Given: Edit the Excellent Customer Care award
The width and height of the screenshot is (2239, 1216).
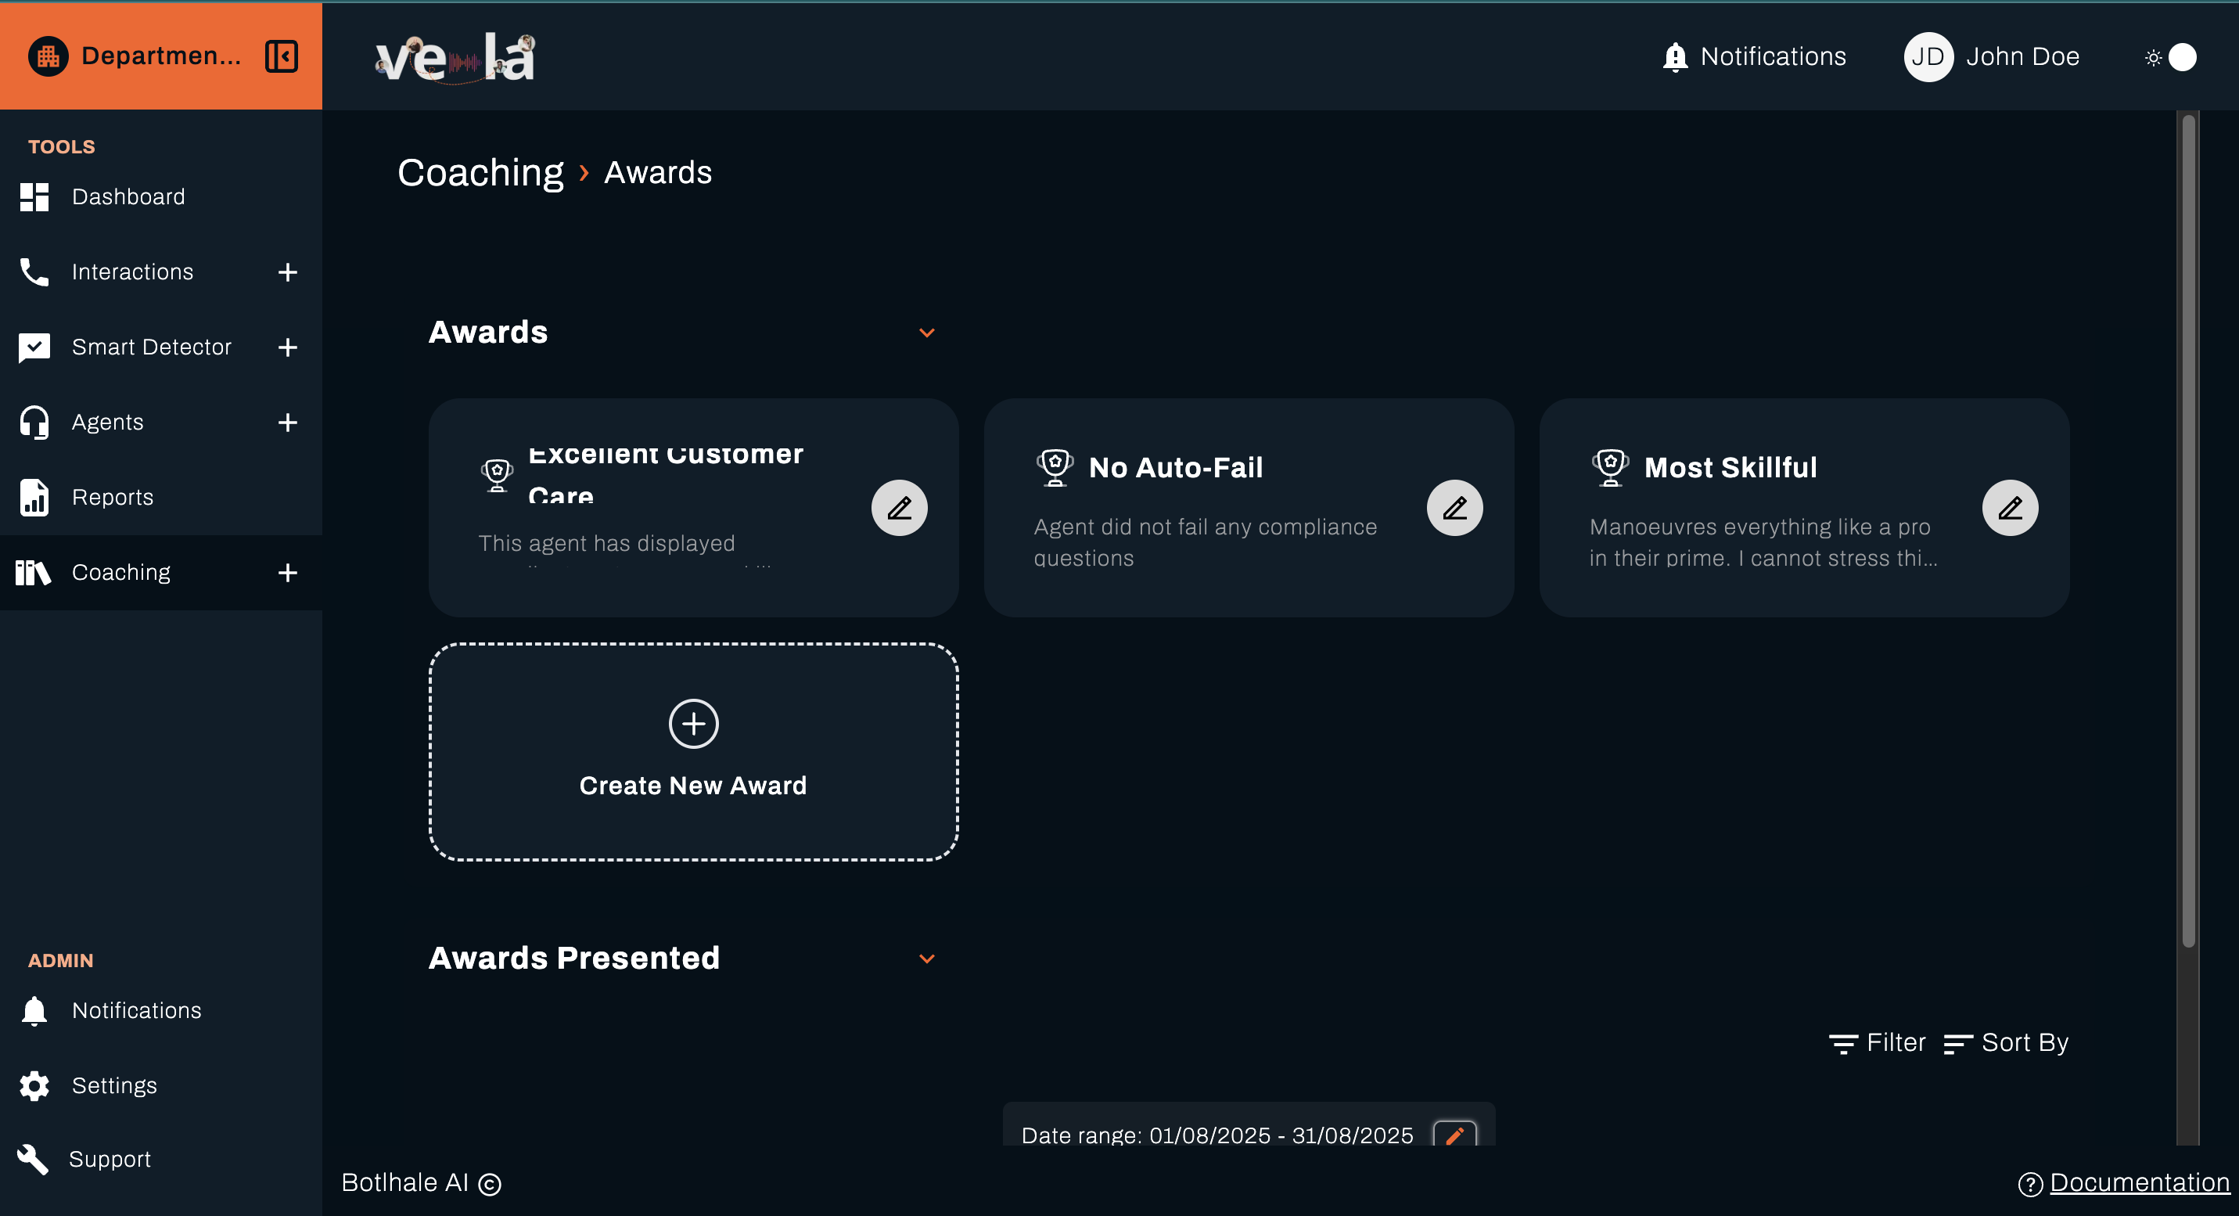Looking at the screenshot, I should coord(899,508).
